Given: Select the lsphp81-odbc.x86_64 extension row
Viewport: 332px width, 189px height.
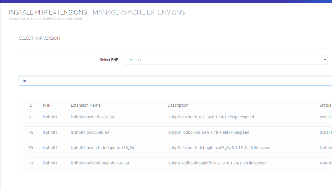Looking at the screenshot, I should coord(90,132).
